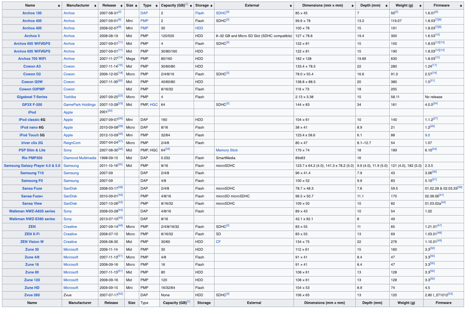466x309 pixels.
Task: Open the Archos 105 article link
Action: (x=32, y=13)
